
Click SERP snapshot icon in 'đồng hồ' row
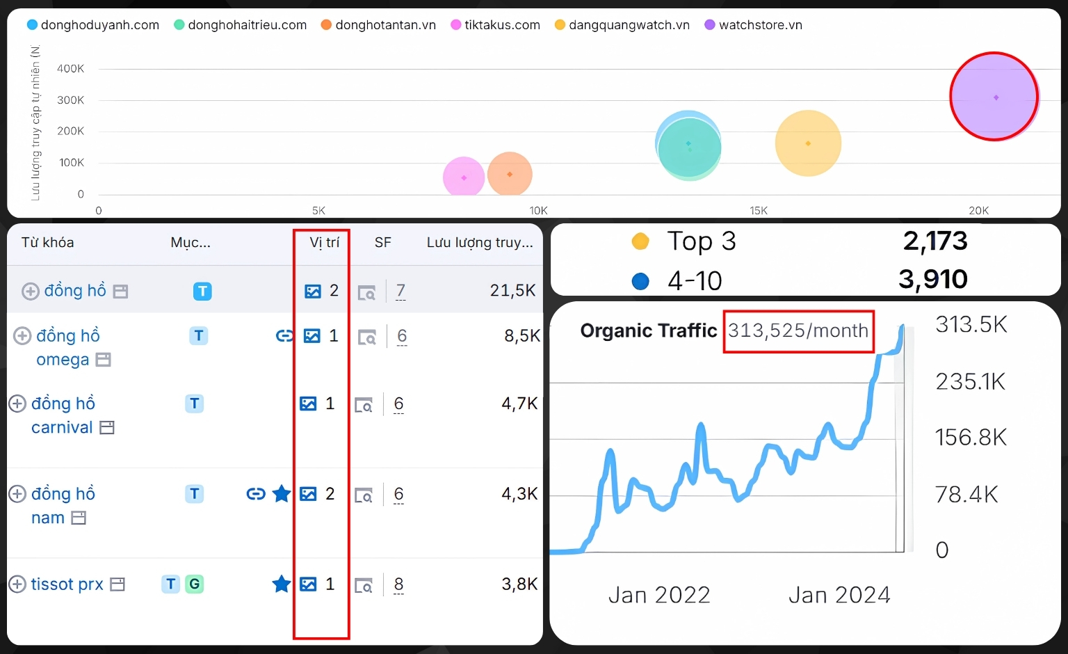tap(366, 292)
